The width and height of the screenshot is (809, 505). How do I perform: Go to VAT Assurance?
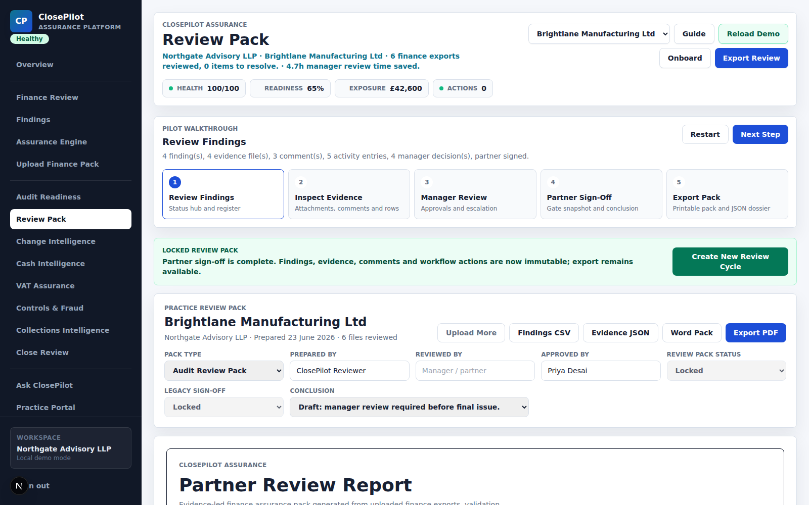pyautogui.click(x=71, y=286)
